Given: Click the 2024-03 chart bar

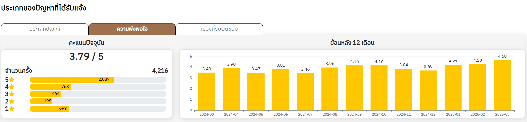Looking at the screenshot, I should pyautogui.click(x=207, y=91).
